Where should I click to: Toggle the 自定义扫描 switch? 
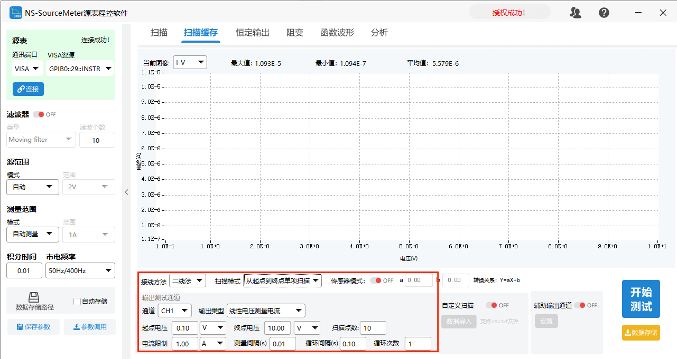coord(491,305)
